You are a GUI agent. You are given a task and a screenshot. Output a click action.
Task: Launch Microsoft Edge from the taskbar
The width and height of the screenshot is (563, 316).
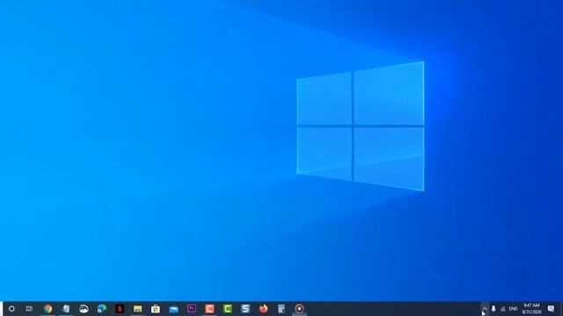coord(102,308)
